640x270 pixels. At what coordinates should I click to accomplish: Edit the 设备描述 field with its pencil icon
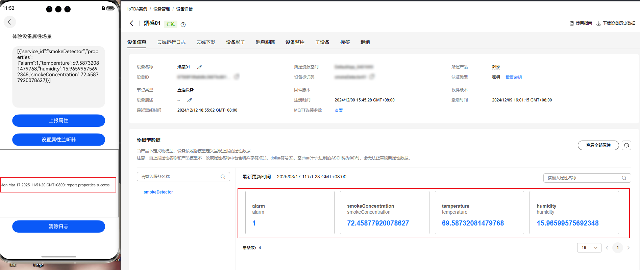pos(190,100)
